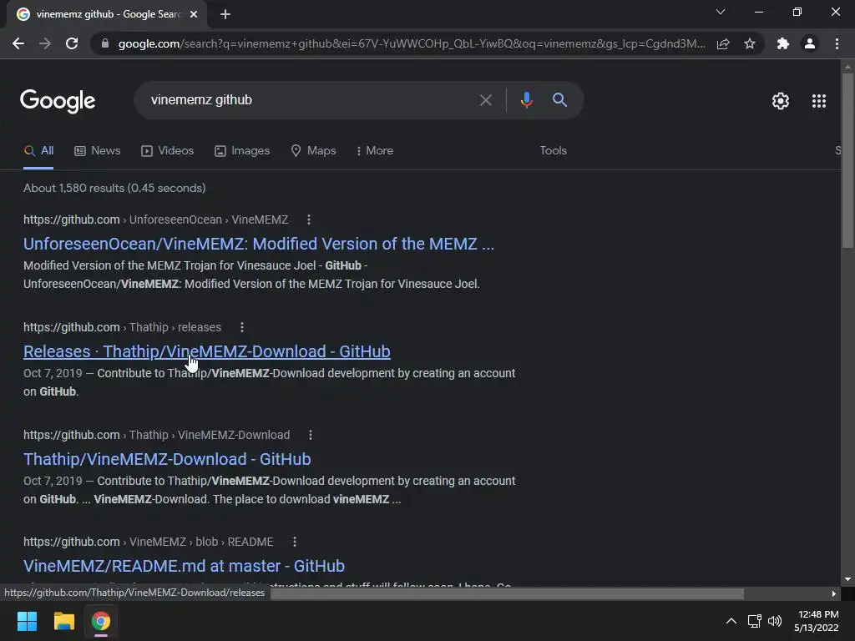The image size is (855, 641).
Task: Open options menu for Thathip VineMEMZ-Download result
Action: [311, 435]
